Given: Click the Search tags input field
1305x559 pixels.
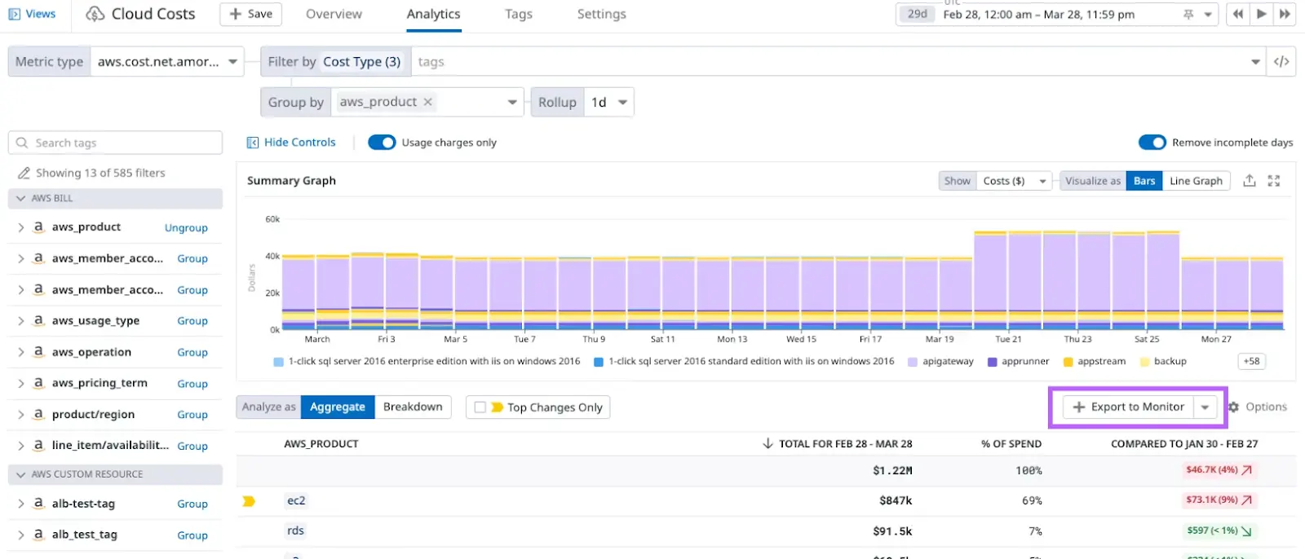Looking at the screenshot, I should (115, 143).
